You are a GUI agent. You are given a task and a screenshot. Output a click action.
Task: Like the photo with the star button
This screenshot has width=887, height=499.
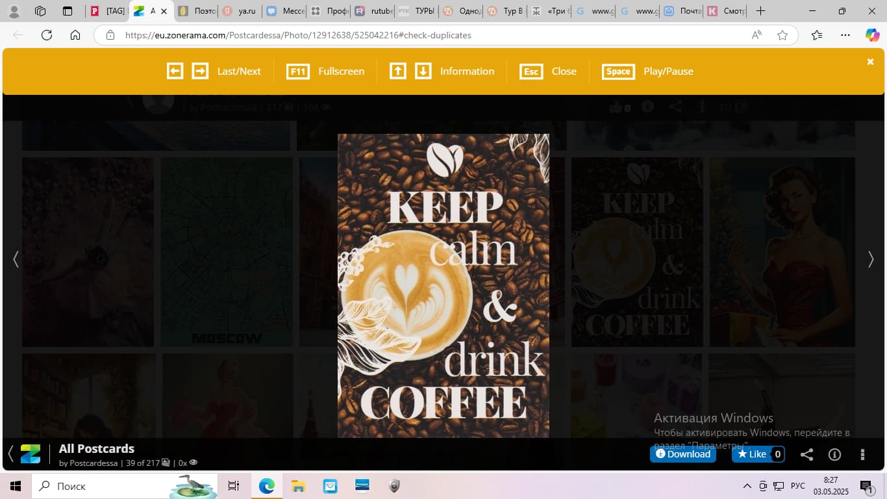point(758,454)
